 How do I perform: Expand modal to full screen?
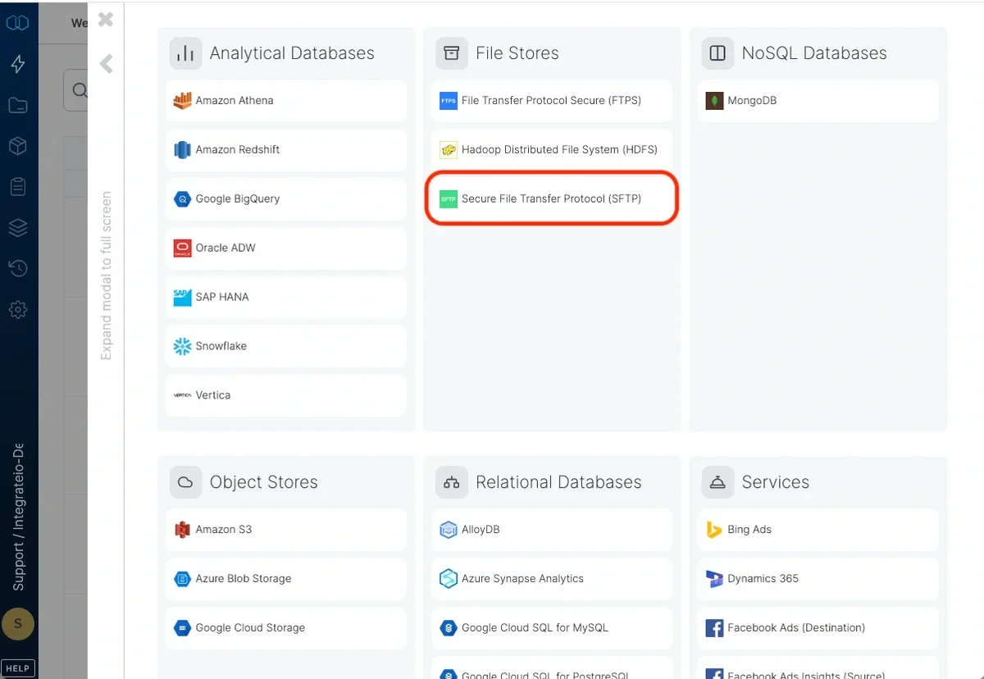click(x=105, y=271)
